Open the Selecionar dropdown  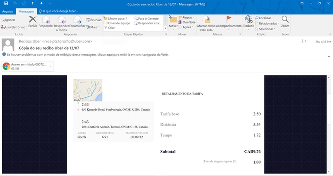[265, 29]
